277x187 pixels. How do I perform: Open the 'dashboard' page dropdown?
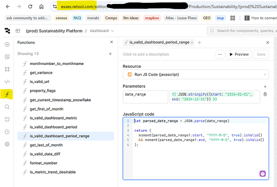coord(102,31)
